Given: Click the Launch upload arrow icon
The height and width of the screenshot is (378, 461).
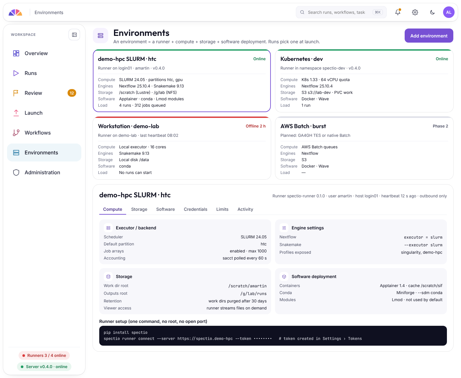Looking at the screenshot, I should tap(16, 113).
